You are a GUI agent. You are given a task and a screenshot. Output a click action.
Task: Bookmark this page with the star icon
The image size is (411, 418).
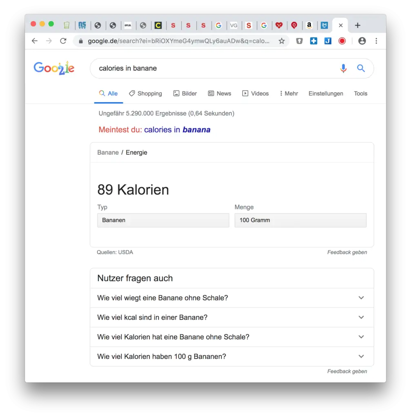282,41
